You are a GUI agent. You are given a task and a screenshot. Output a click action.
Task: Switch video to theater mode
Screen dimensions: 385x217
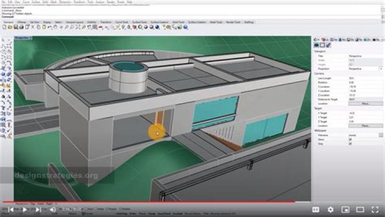(359, 210)
